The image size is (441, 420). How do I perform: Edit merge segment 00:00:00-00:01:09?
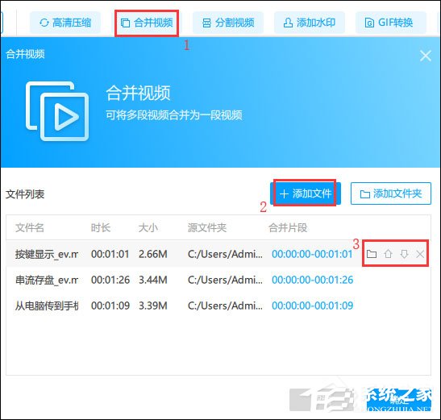[312, 306]
